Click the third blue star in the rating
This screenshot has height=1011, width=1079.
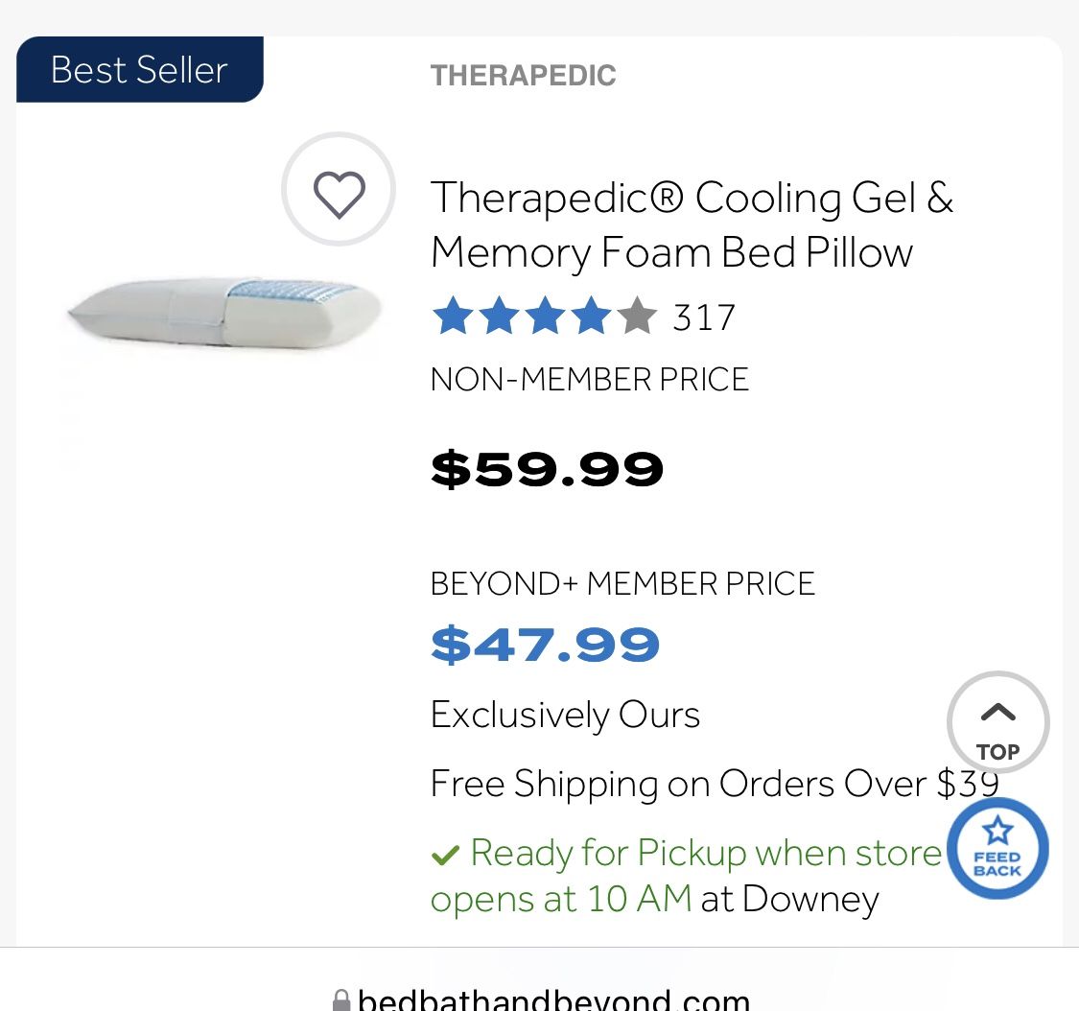pyautogui.click(x=546, y=316)
